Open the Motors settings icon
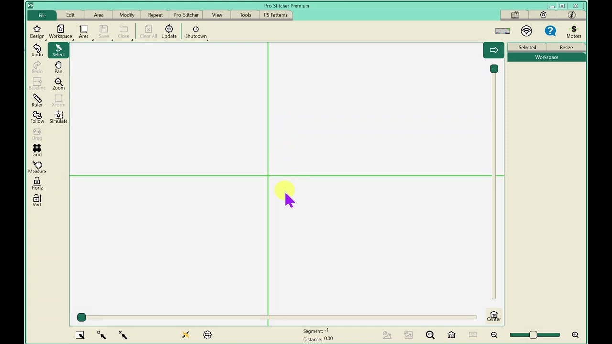 click(574, 32)
